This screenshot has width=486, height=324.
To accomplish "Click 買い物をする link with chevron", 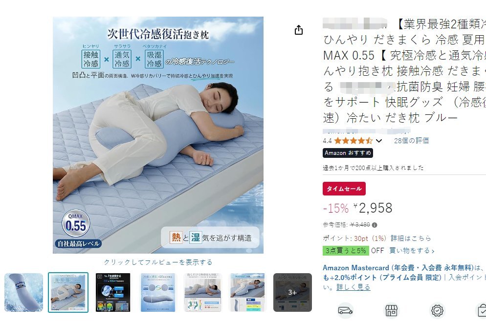I will click(412, 251).
